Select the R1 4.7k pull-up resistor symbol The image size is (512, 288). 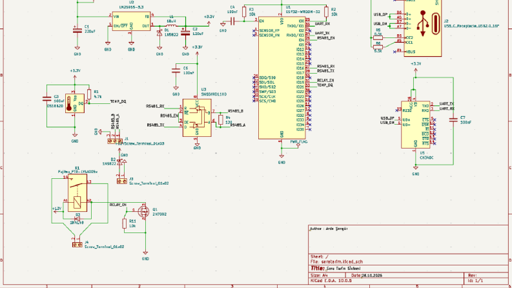click(89, 94)
